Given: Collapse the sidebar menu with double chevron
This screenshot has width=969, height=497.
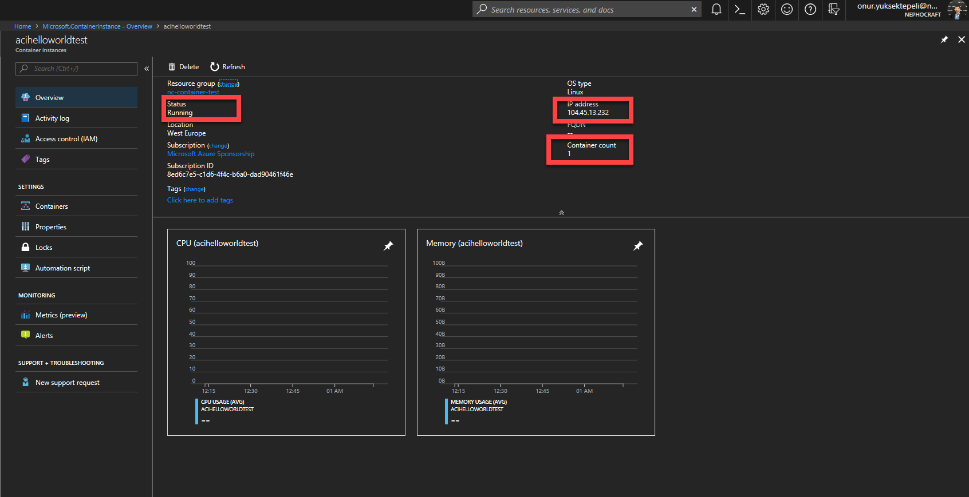Looking at the screenshot, I should point(147,69).
